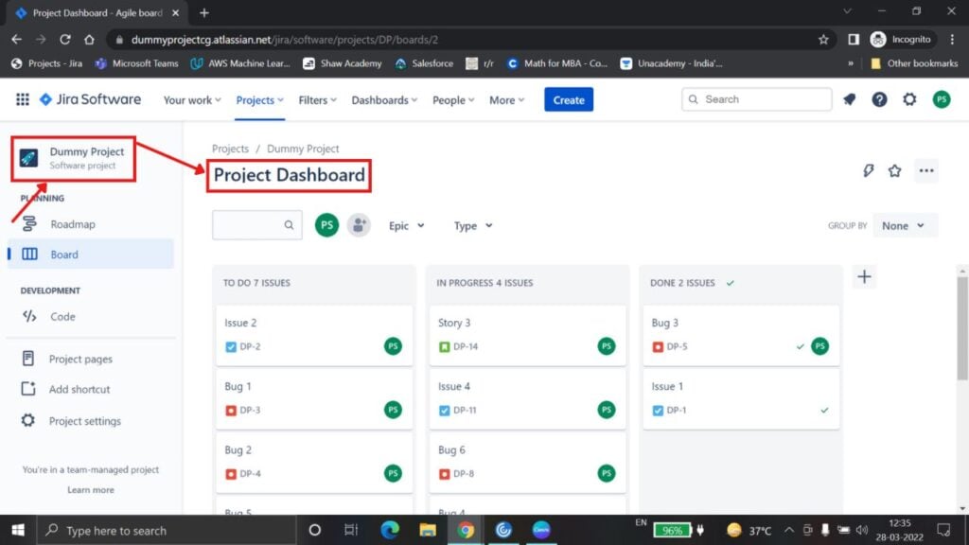Open Jira settings gear icon
This screenshot has height=545, width=969.
tap(909, 99)
